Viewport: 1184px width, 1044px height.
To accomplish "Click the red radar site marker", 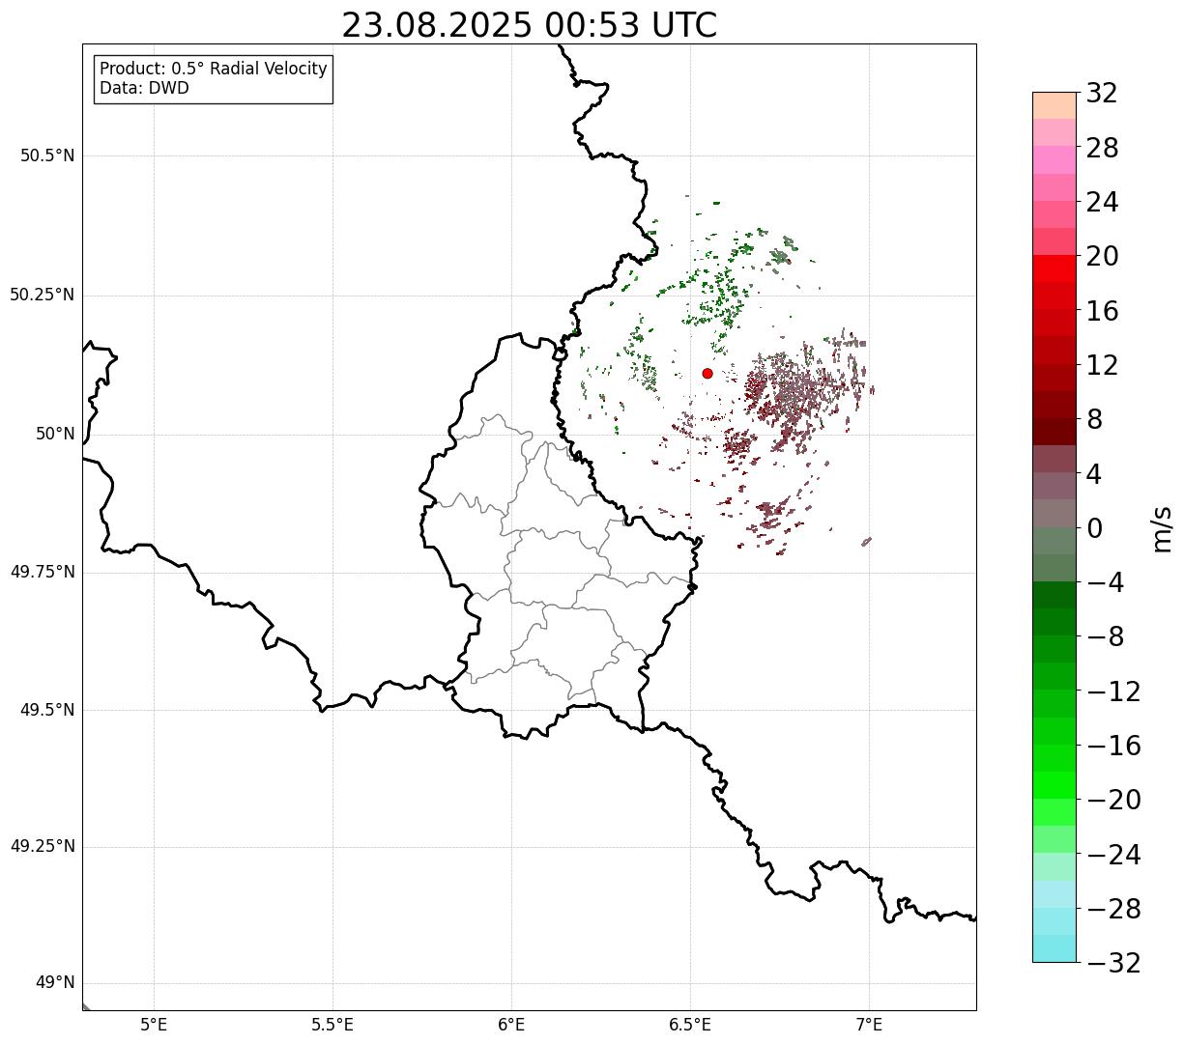I will [708, 373].
